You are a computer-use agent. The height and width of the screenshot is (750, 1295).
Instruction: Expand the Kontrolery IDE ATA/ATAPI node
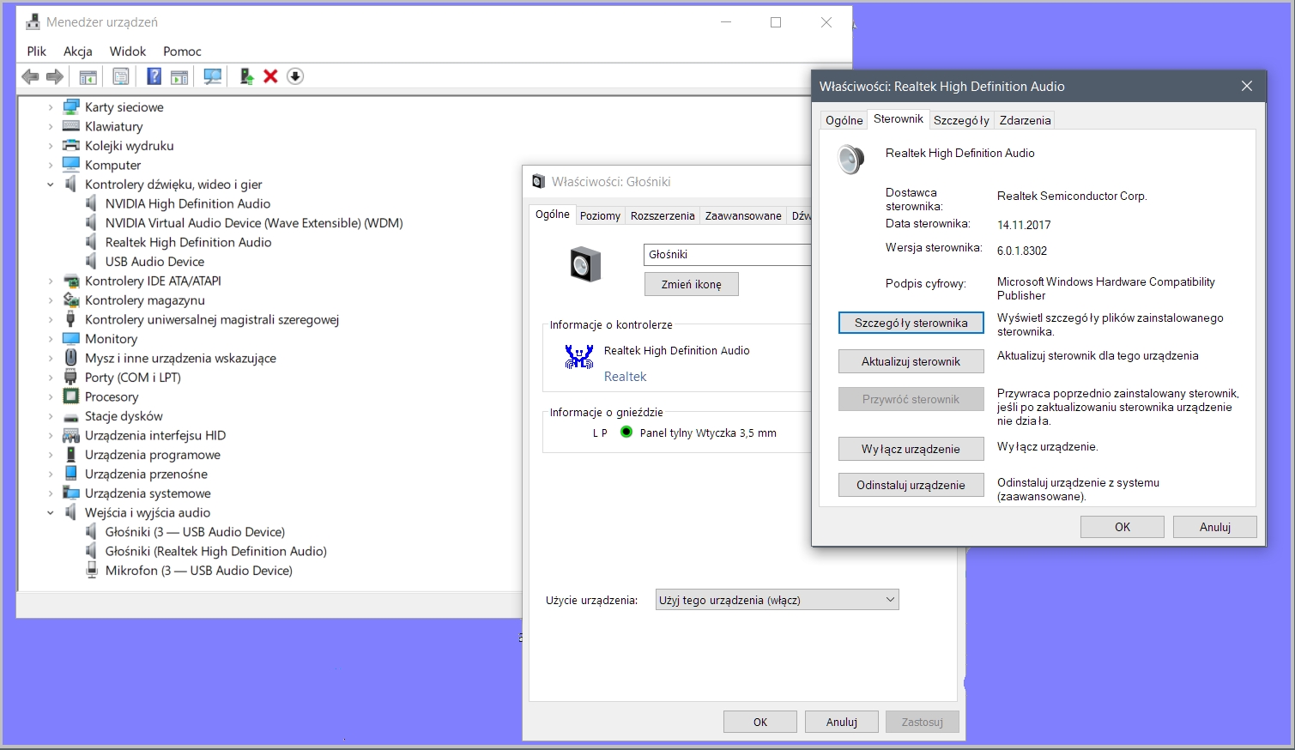[51, 281]
